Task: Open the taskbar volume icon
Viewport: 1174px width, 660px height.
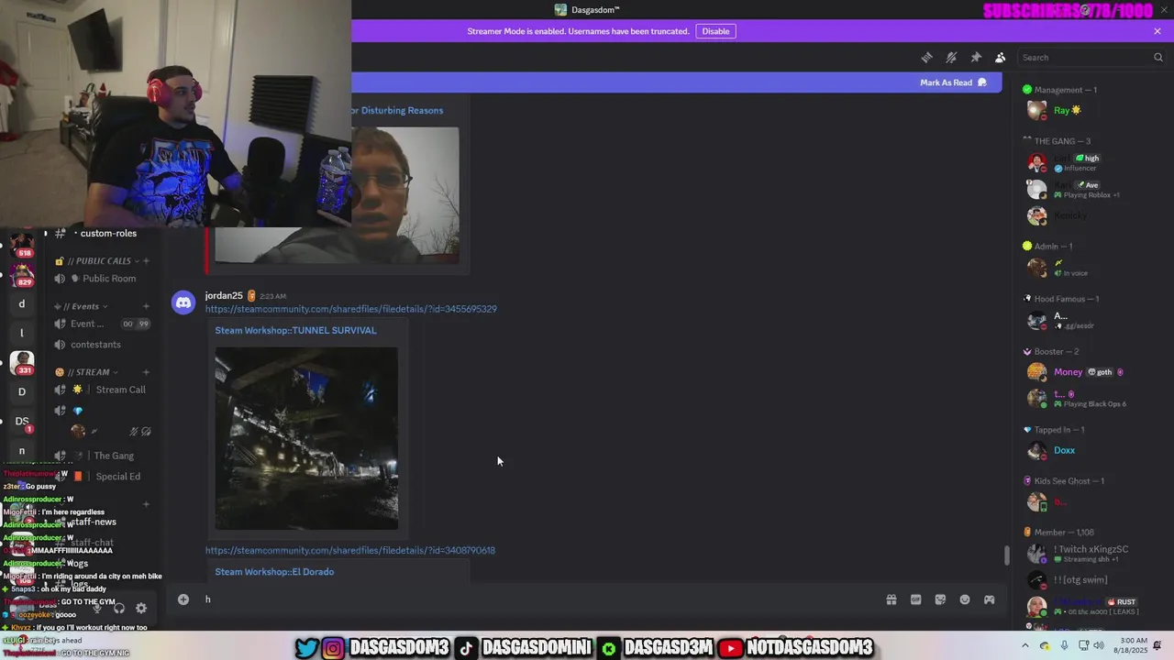Action: [x=1099, y=646]
